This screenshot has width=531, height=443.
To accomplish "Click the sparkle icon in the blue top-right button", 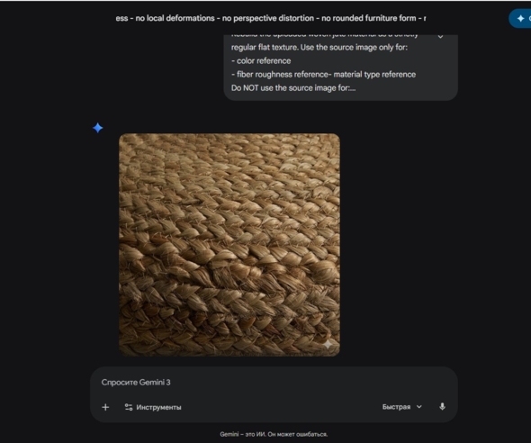I will [521, 19].
